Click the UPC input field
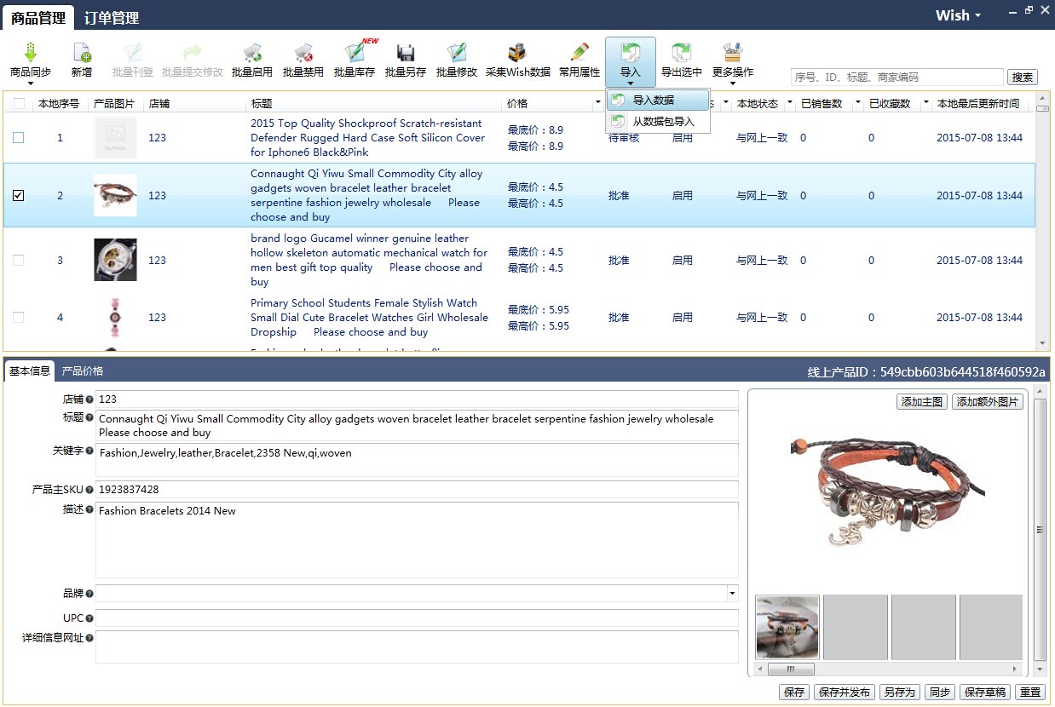The height and width of the screenshot is (707, 1055). [x=417, y=618]
